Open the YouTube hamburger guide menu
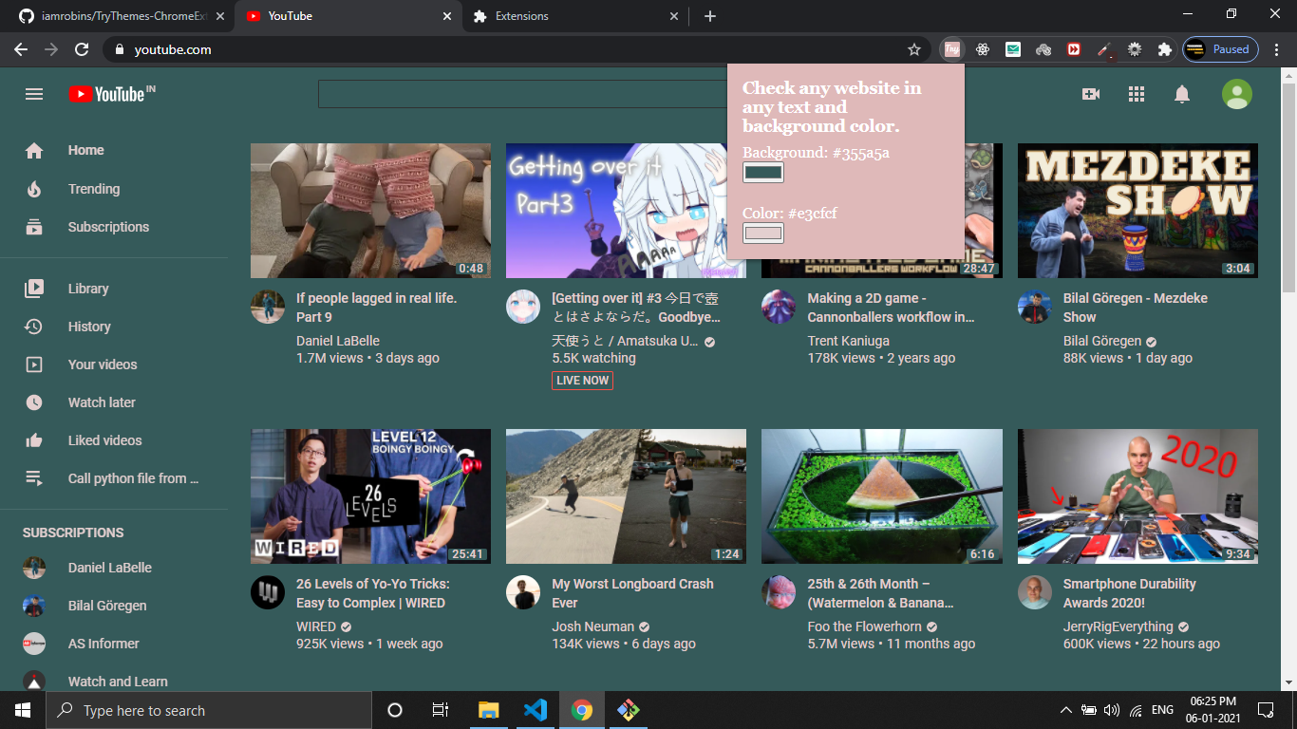 (x=34, y=94)
